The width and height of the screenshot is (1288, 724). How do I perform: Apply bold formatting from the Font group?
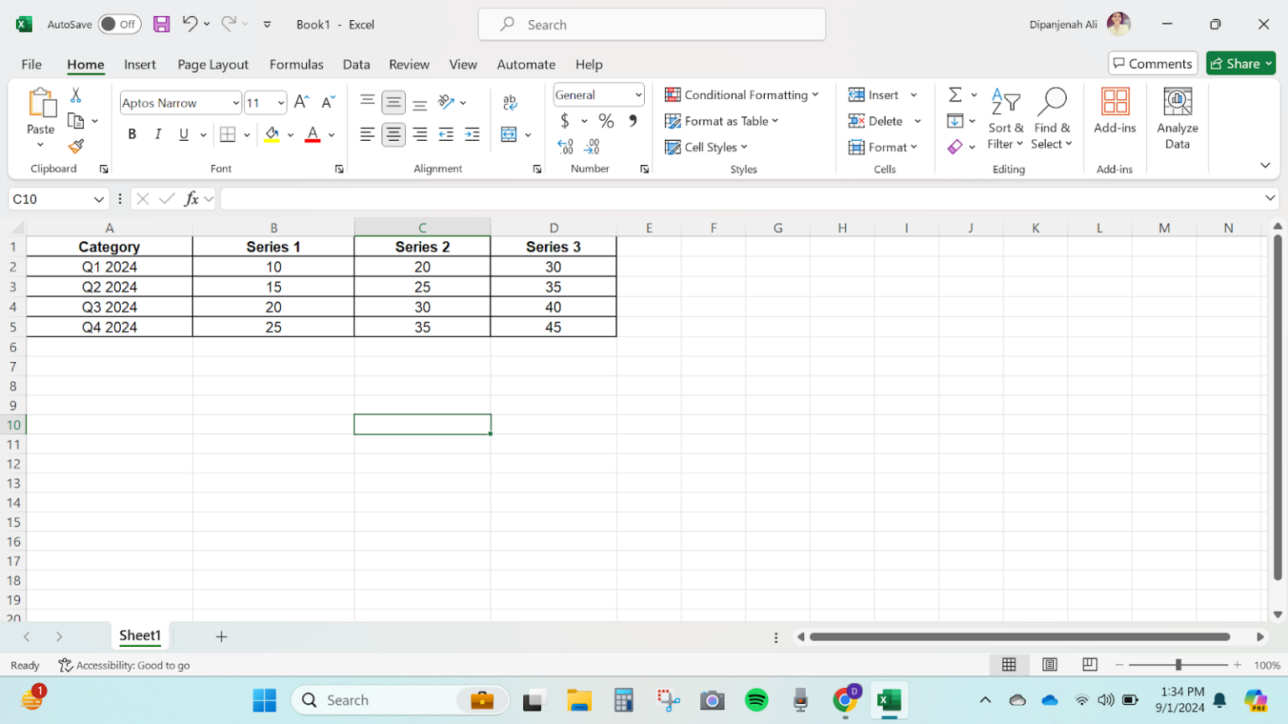coord(132,133)
